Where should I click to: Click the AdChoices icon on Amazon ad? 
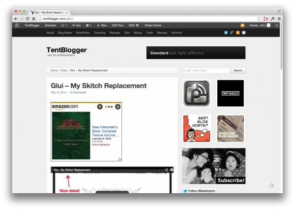(x=120, y=159)
